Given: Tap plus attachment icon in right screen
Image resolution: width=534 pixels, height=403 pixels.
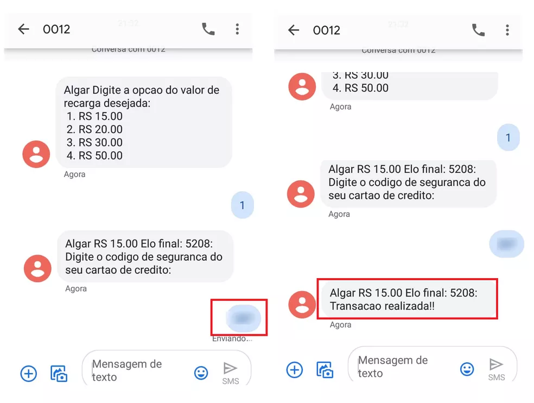Looking at the screenshot, I should click(x=295, y=370).
